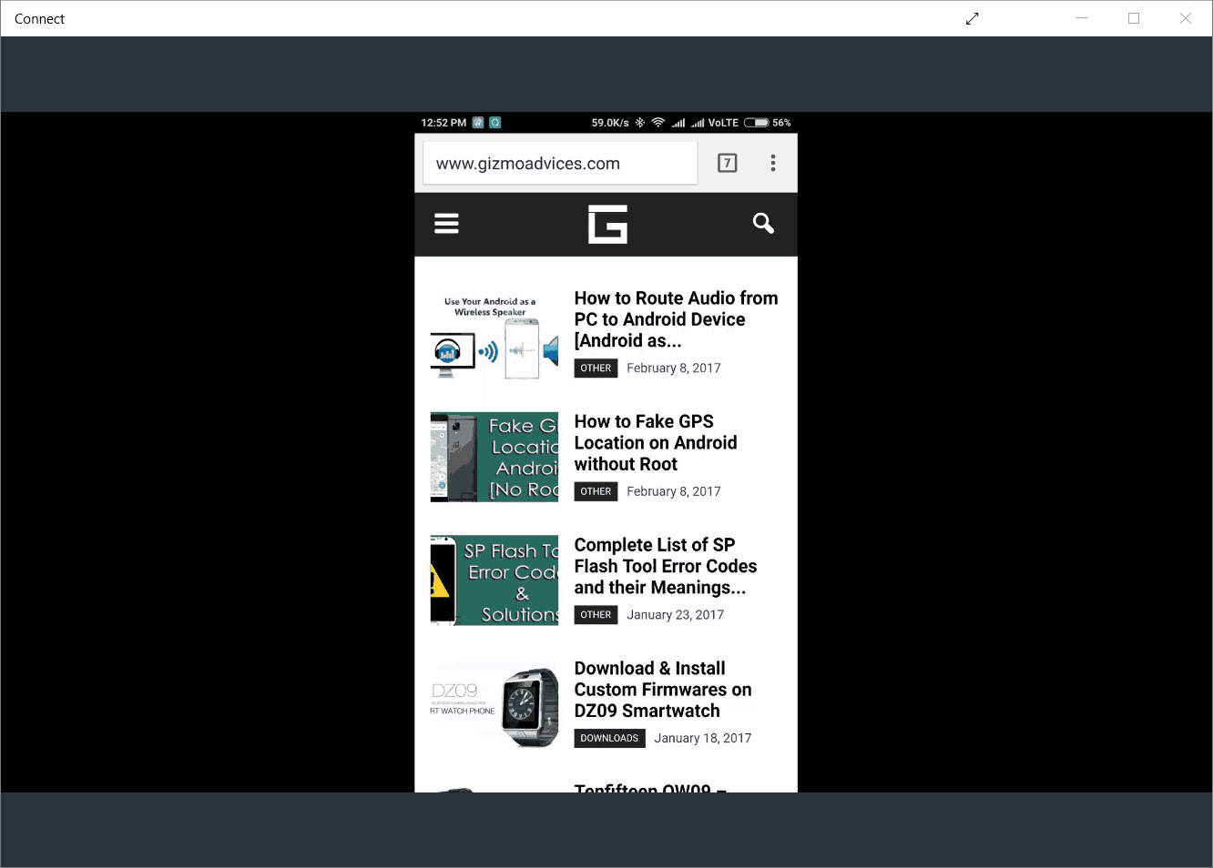This screenshot has width=1213, height=868.
Task: Click the Wireless Speaker article thumbnail
Action: pos(494,334)
